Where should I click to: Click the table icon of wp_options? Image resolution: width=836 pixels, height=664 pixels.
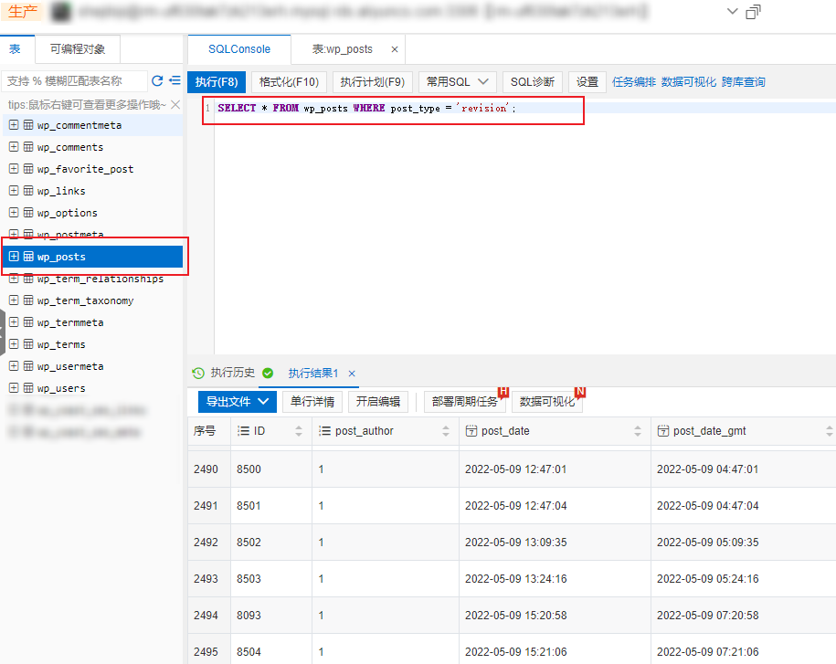28,213
